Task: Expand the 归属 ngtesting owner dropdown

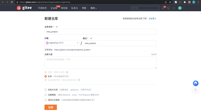Action: pos(62,43)
